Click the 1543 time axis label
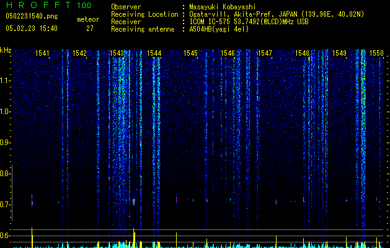Screen dimensions: 390x248 click(x=117, y=53)
